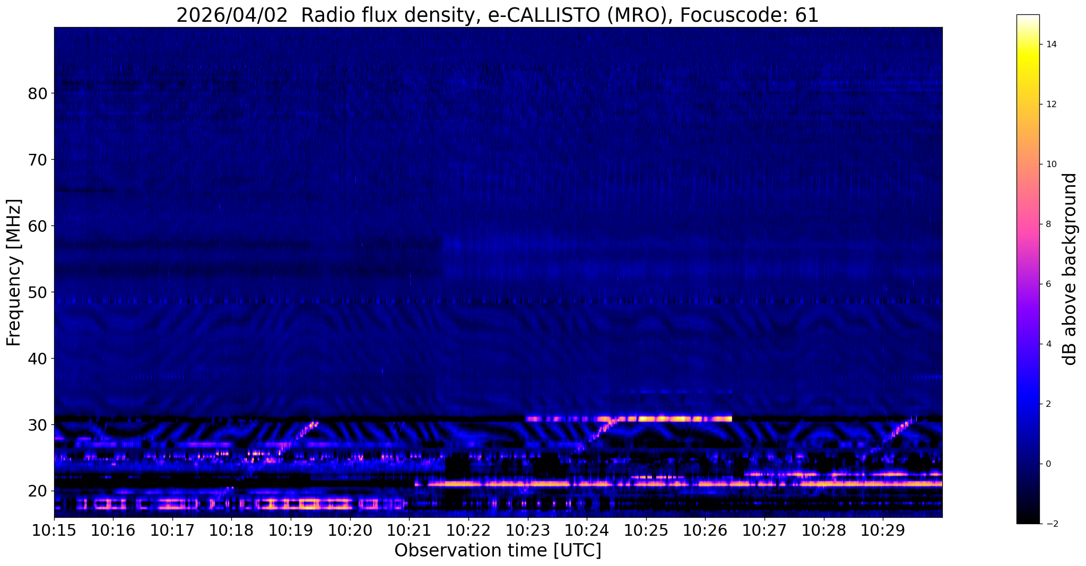Pick the 50 MHz frequency tick label

37,292
